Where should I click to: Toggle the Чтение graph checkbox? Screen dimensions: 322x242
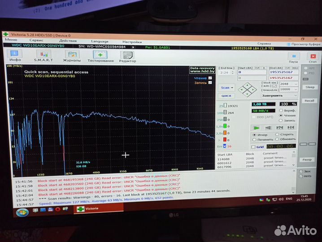(210, 78)
